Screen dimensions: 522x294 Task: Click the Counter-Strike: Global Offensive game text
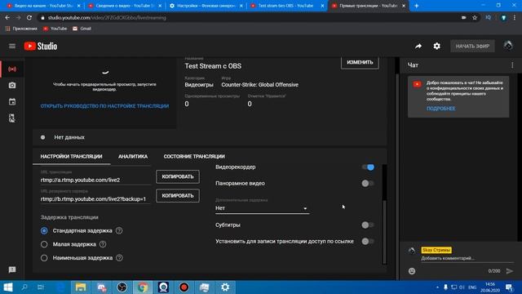(x=259, y=85)
